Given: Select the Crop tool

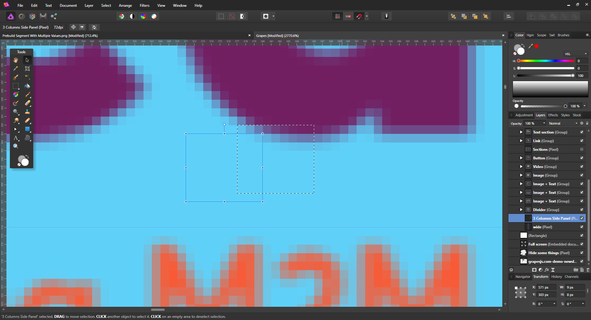Looking at the screenshot, I should pos(27,69).
